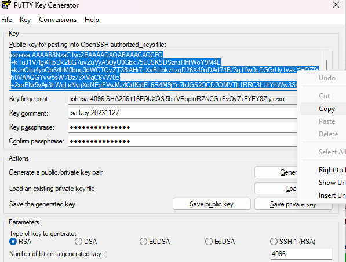Click the 'Save the generated key' label
This screenshot has height=262, width=346.
click(x=42, y=204)
